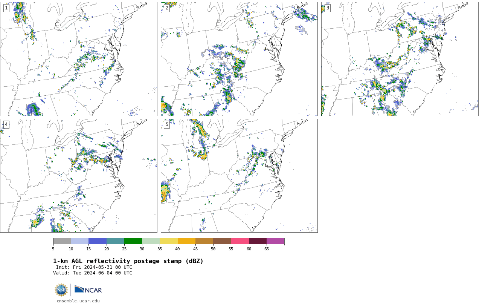
Task: Open ensemble member 2 reflectivity map
Action: [x=239, y=59]
